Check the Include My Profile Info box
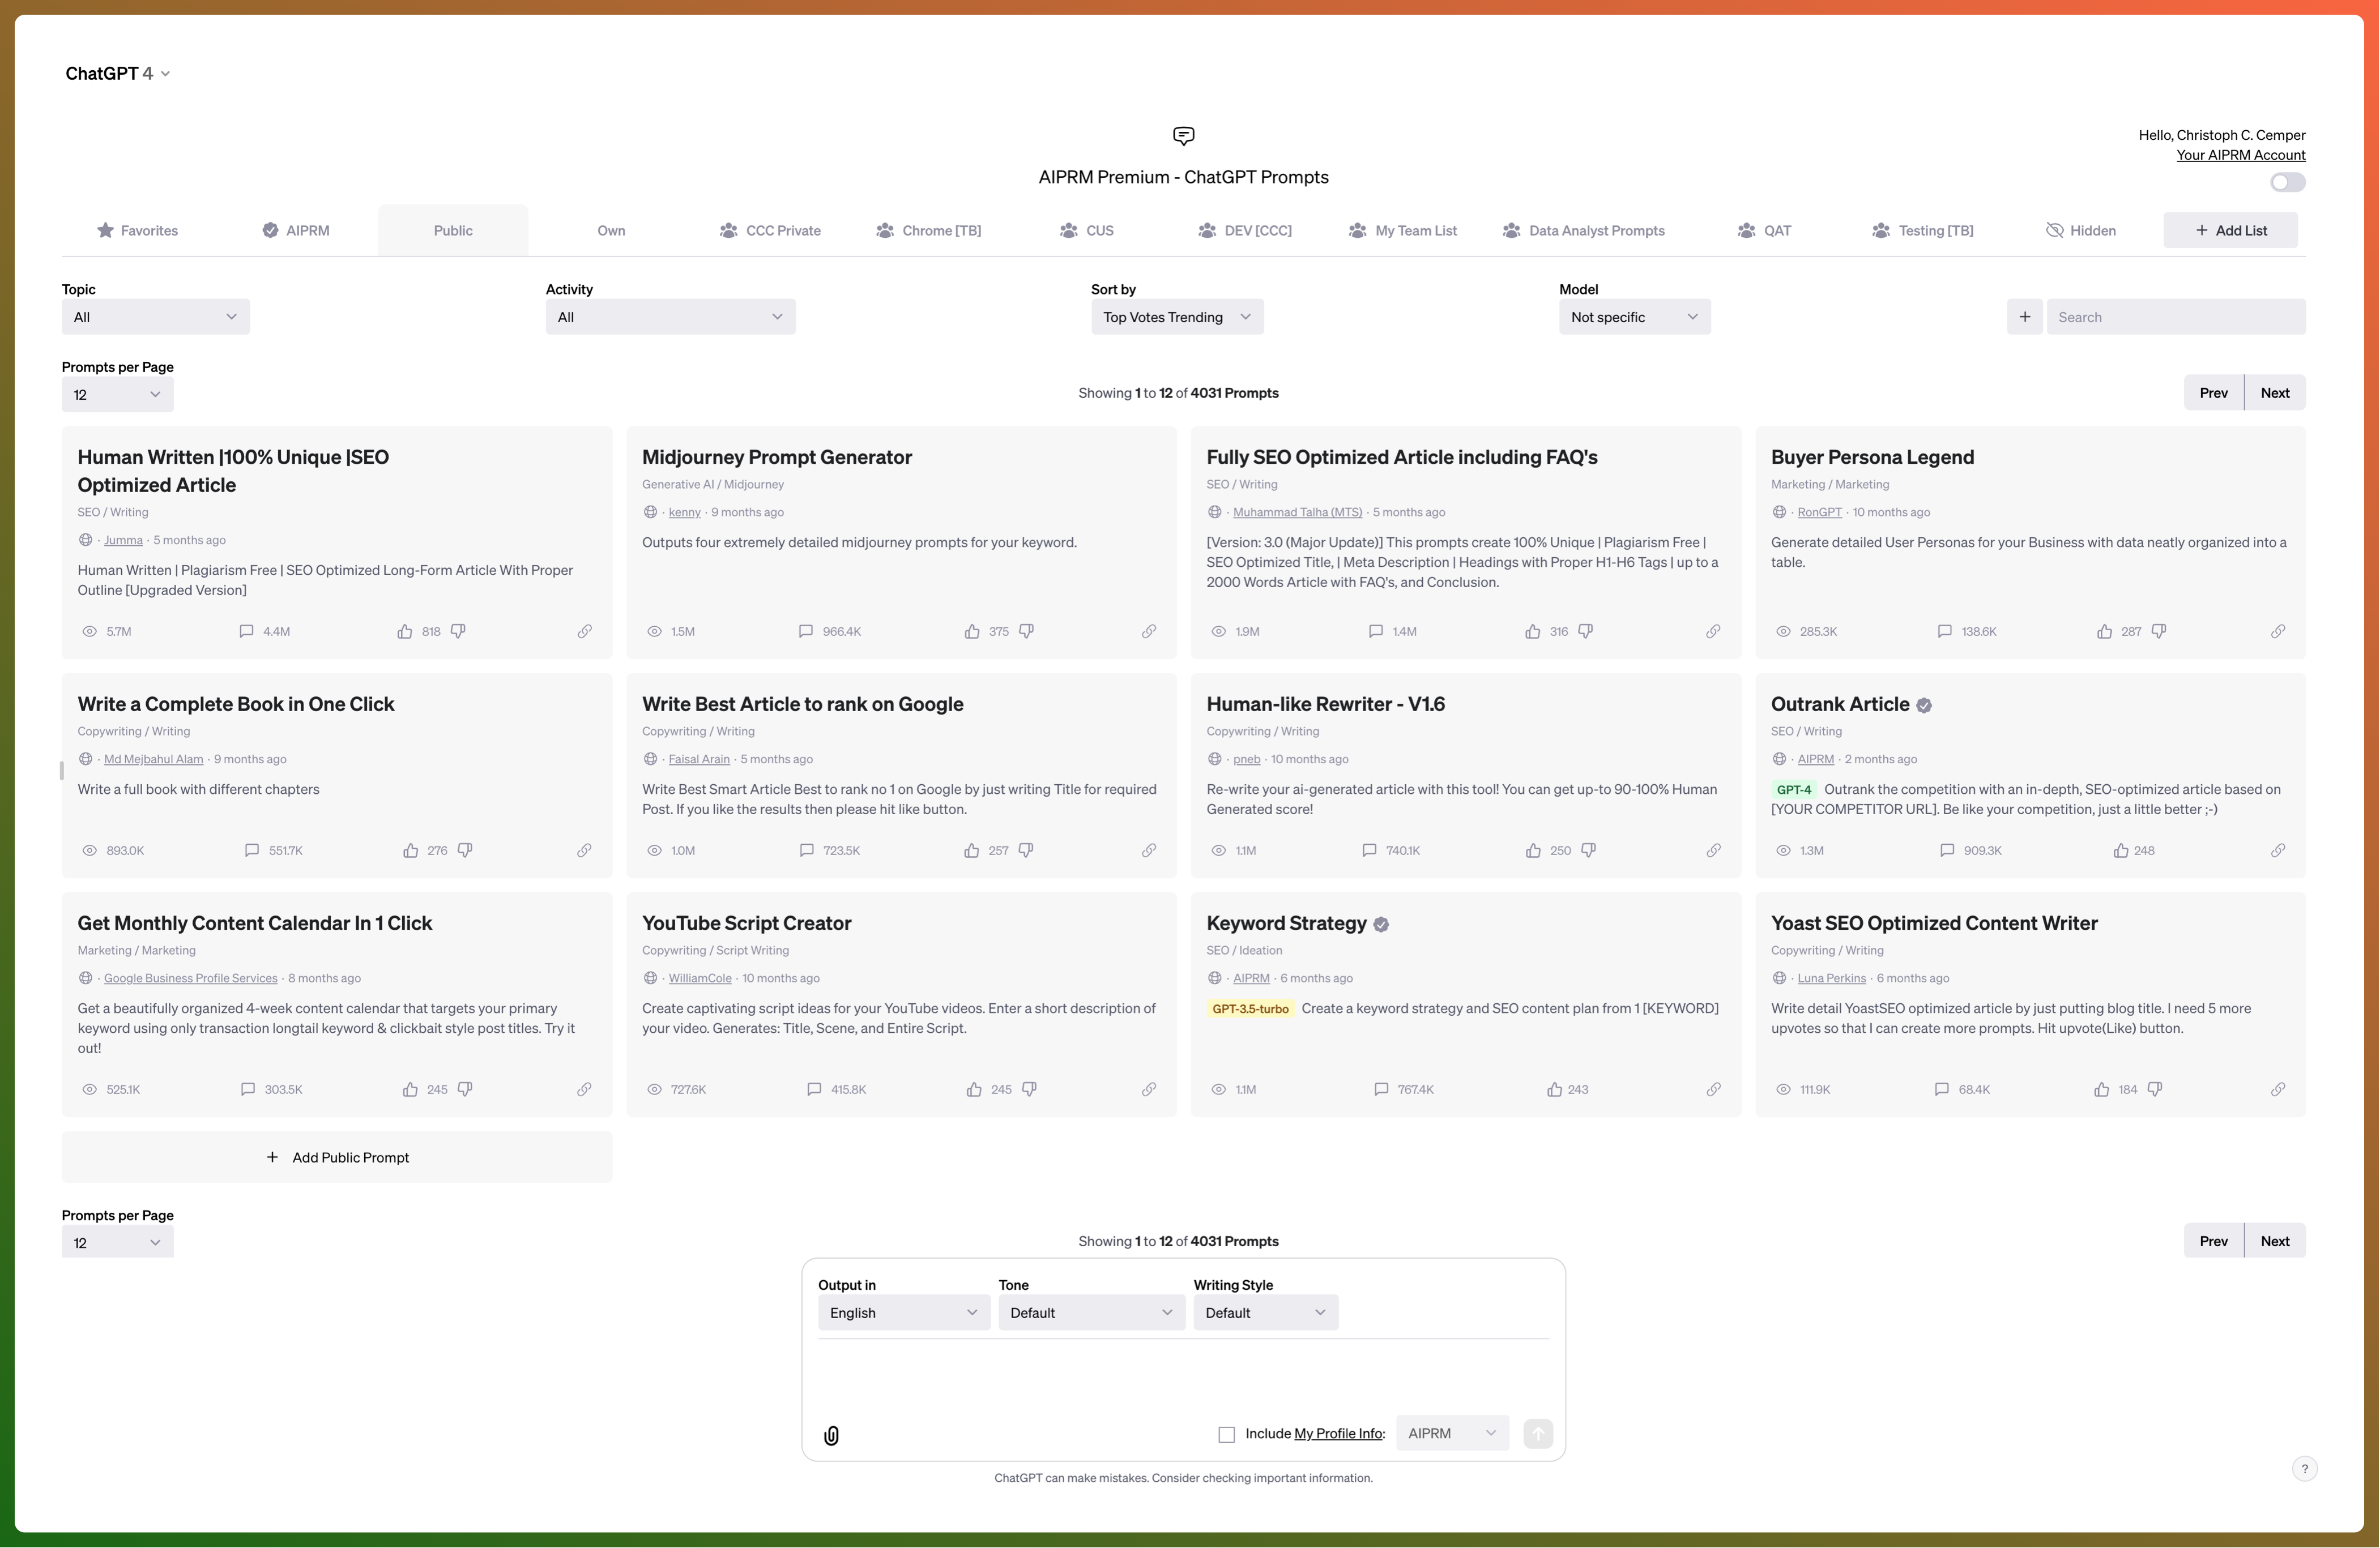2380x1548 pixels. [x=1226, y=1434]
